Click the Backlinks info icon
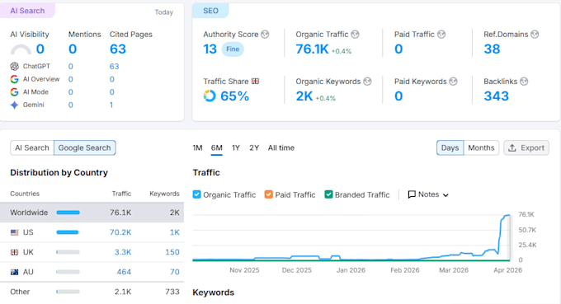This screenshot has height=304, width=561. click(524, 82)
